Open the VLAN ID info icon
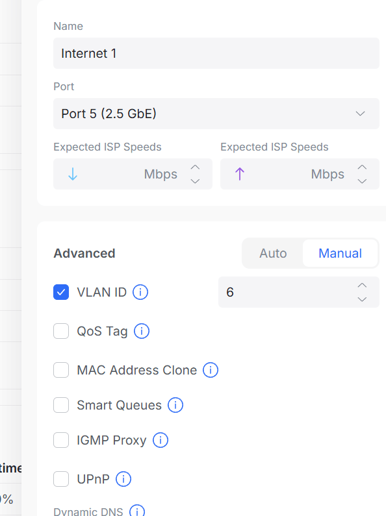The height and width of the screenshot is (516, 386). point(140,292)
